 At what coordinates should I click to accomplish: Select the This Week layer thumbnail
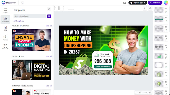click(x=159, y=38)
